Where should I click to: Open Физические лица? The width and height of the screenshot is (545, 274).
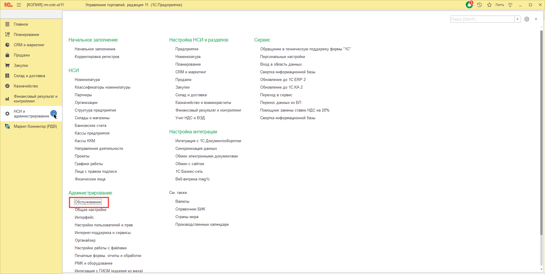point(90,179)
